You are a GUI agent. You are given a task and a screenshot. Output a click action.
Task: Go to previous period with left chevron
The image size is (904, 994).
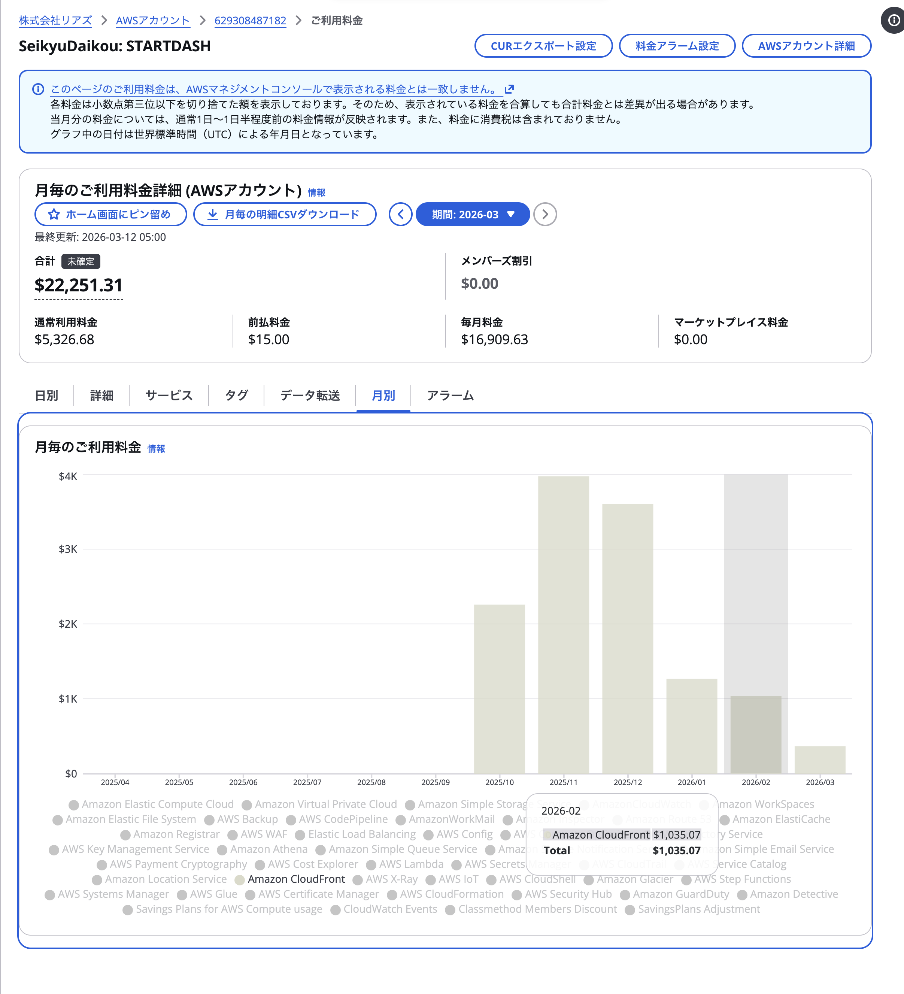[400, 215]
